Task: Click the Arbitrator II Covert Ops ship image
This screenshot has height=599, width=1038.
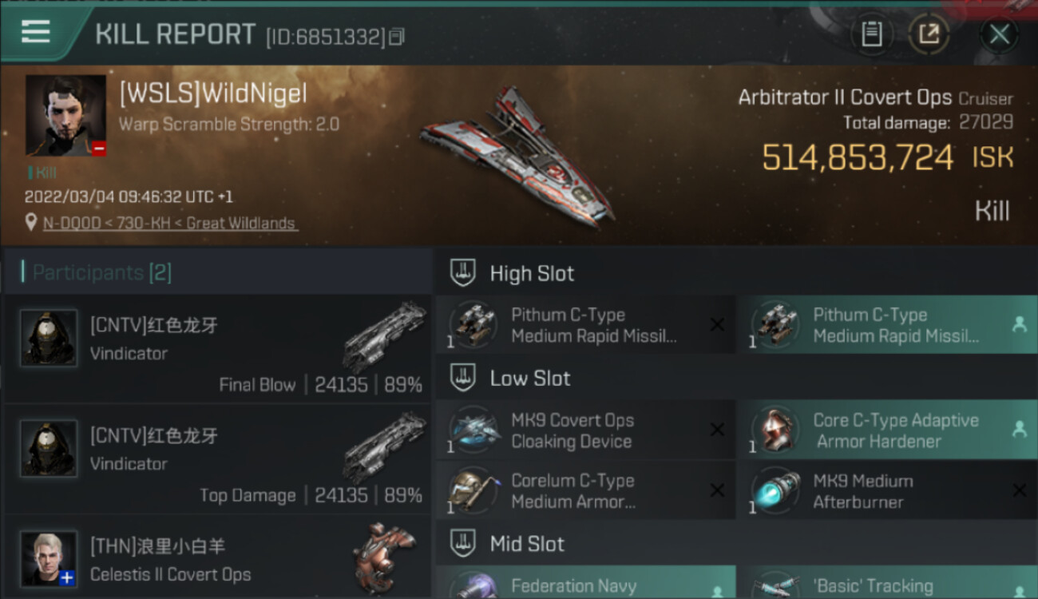Action: tap(517, 156)
